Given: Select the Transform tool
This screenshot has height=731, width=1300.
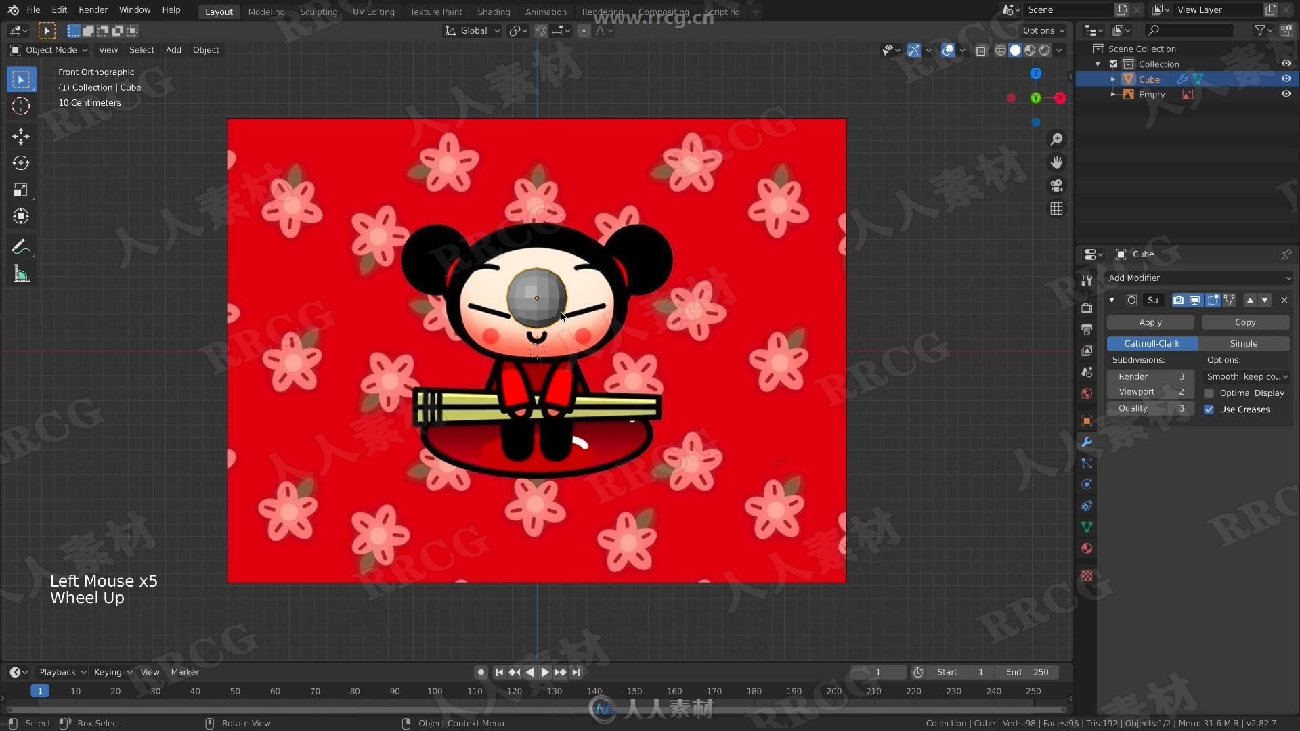Looking at the screenshot, I should [x=21, y=217].
